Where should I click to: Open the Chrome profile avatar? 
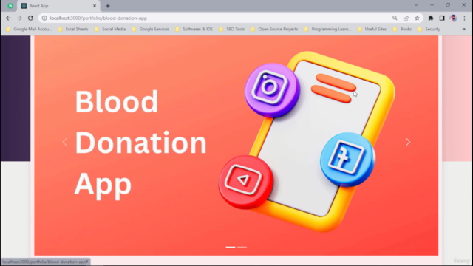point(453,18)
